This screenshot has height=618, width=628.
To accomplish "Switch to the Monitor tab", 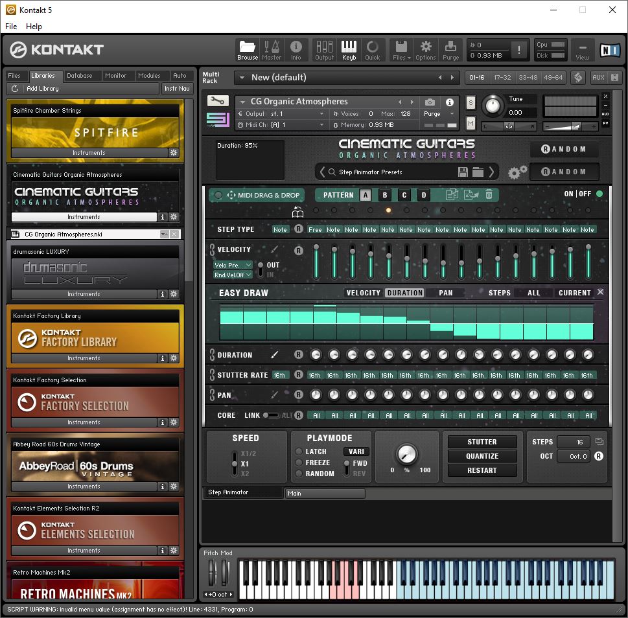I will coord(115,76).
